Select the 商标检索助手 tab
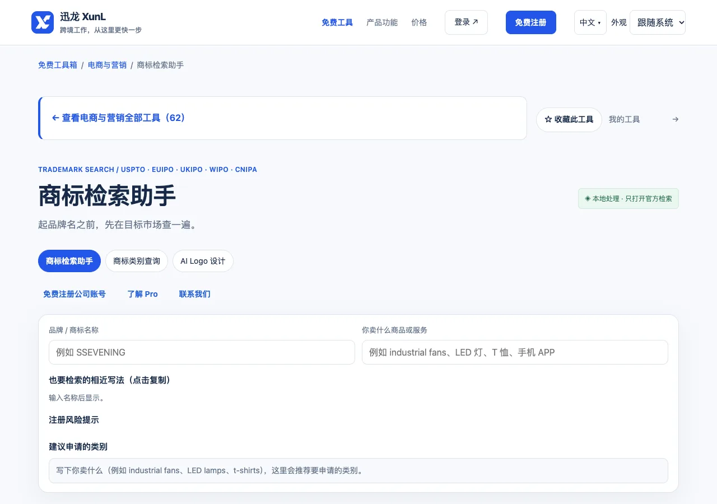The width and height of the screenshot is (717, 504). coord(69,261)
